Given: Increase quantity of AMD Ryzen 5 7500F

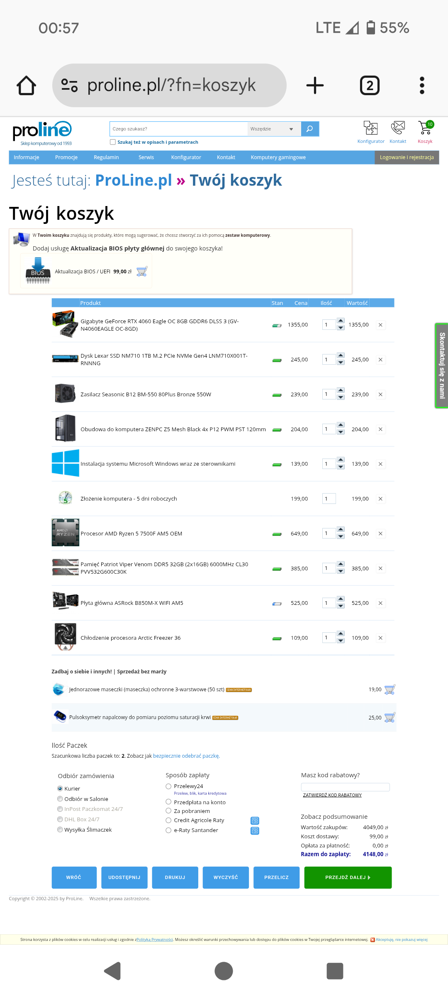Looking at the screenshot, I should pos(341,529).
